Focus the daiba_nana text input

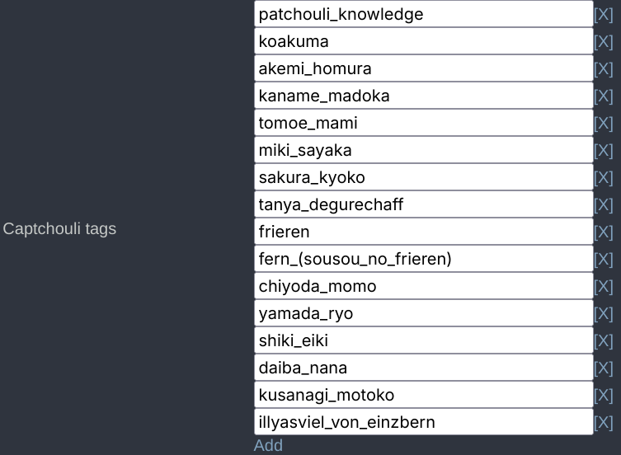(423, 368)
